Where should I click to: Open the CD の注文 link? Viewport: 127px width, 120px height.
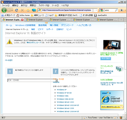tap(9, 60)
